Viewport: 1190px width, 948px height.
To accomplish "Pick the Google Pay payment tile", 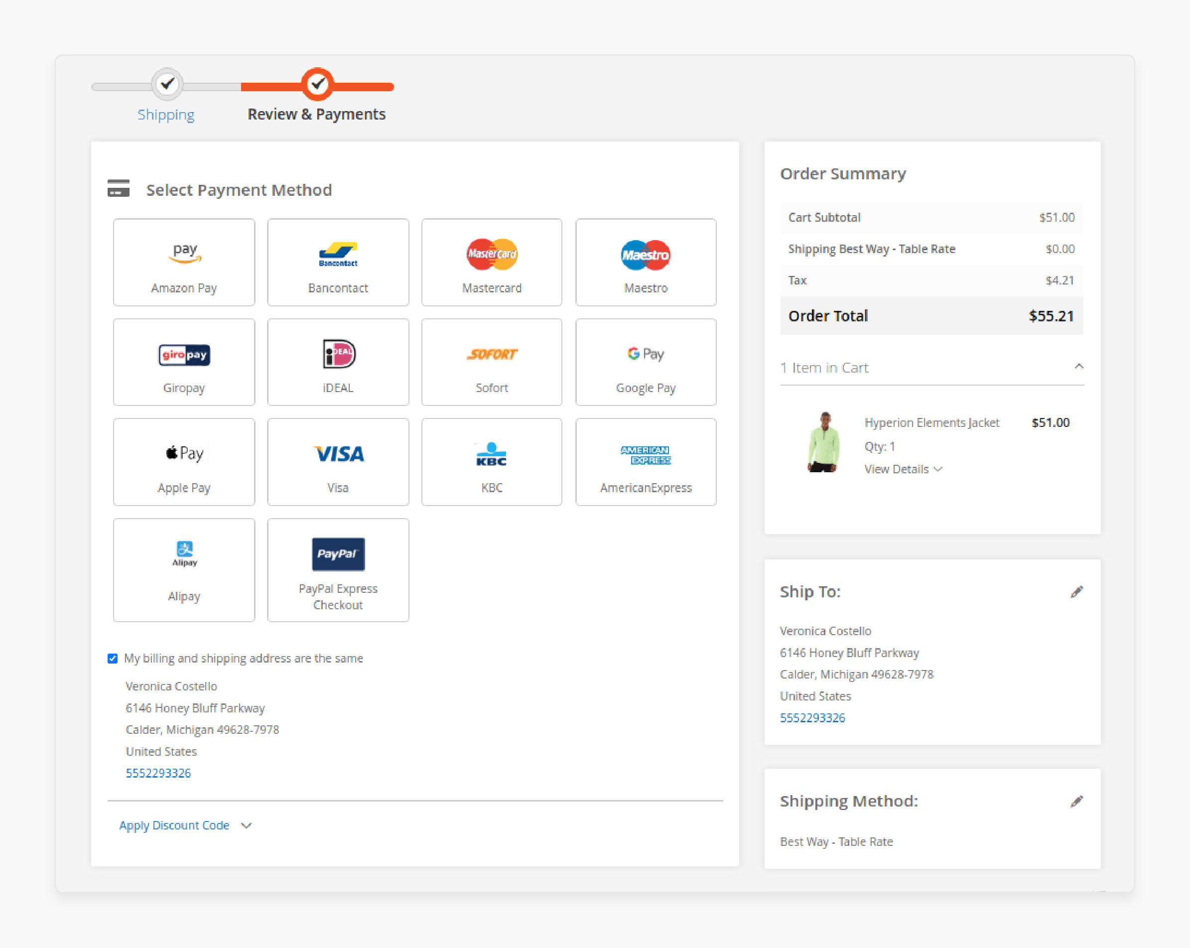I will 645,362.
